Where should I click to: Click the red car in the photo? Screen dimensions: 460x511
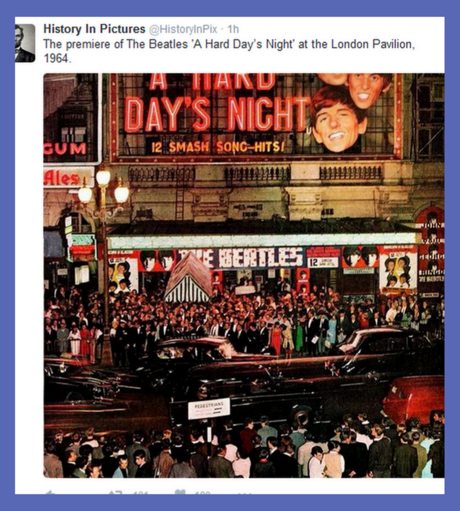413,399
